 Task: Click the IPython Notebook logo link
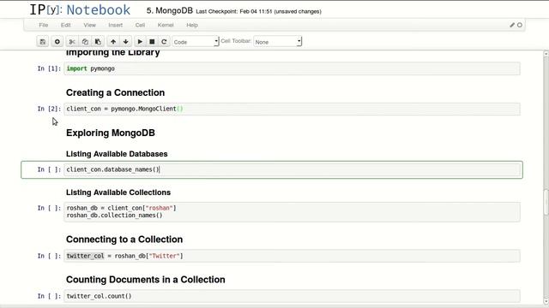(80, 9)
